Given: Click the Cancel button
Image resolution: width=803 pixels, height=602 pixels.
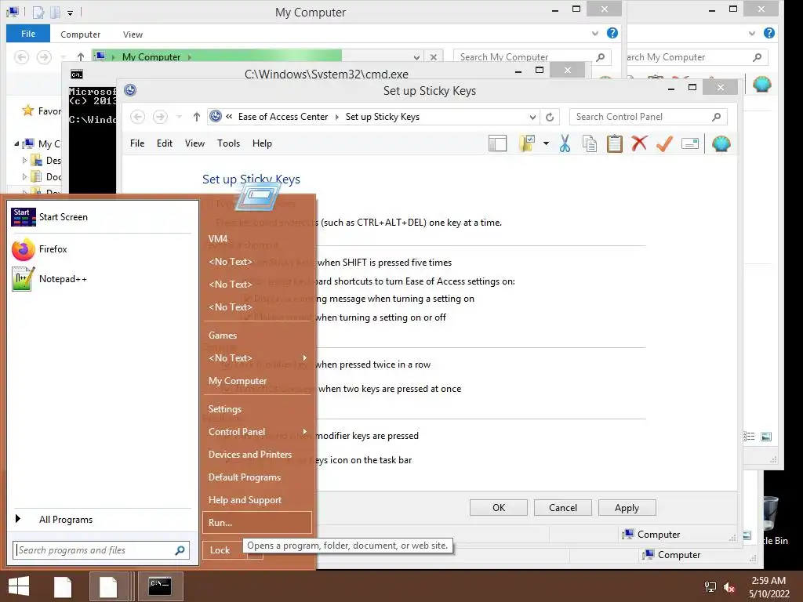Looking at the screenshot, I should coord(563,508).
